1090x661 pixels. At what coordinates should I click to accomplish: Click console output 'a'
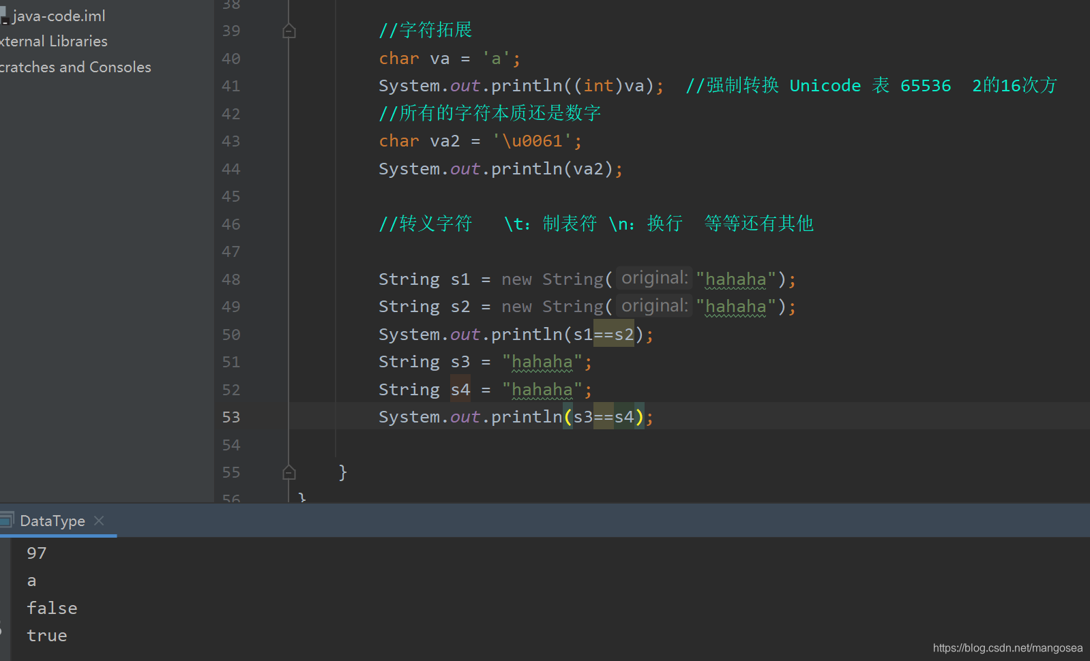pyautogui.click(x=31, y=581)
